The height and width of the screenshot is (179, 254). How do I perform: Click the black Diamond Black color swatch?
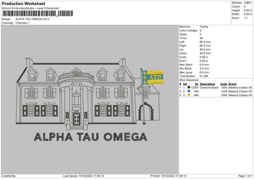tap(189, 87)
